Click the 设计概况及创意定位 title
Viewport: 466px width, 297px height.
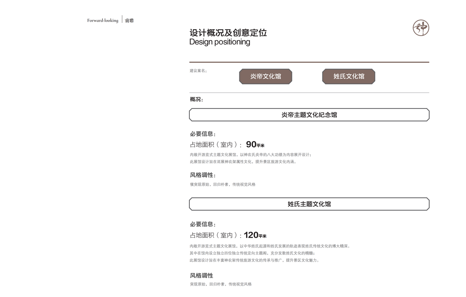click(228, 33)
